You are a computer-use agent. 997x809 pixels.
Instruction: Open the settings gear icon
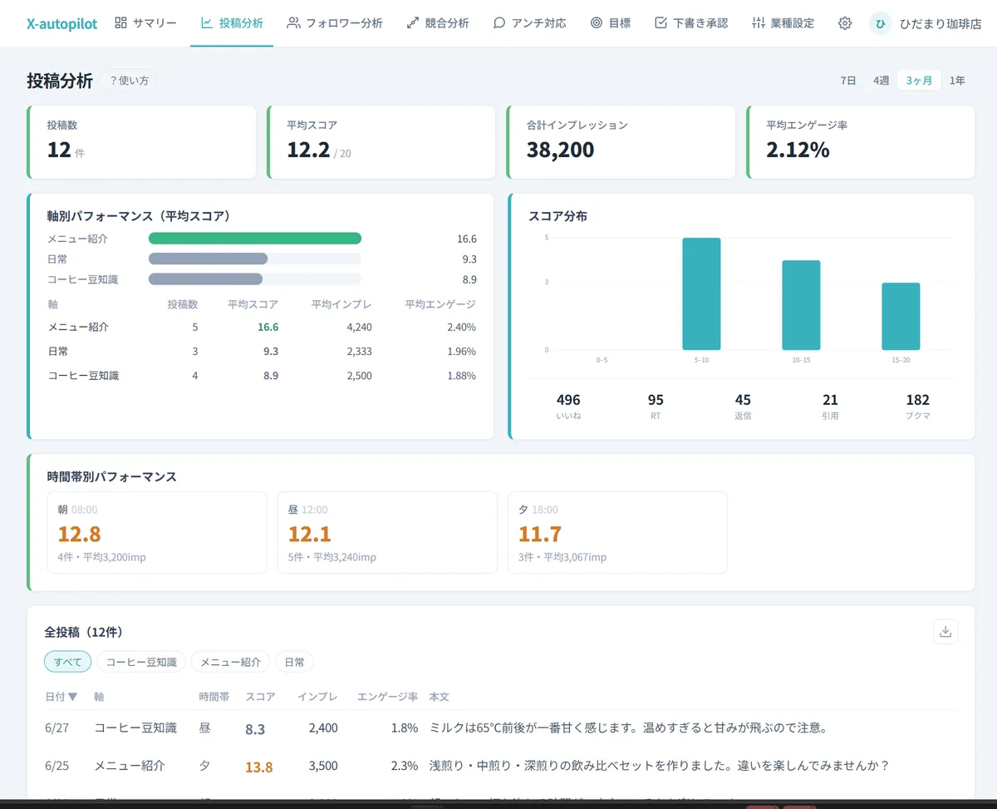click(845, 23)
